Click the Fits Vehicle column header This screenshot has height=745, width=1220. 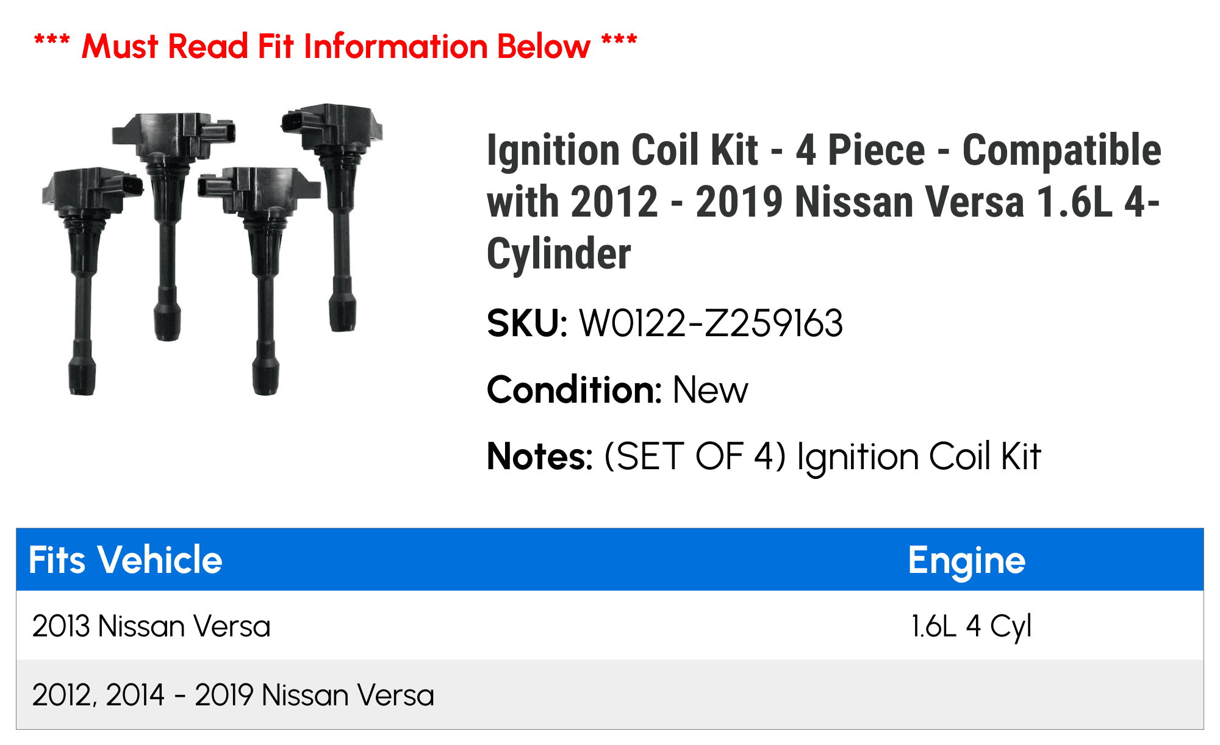(125, 560)
